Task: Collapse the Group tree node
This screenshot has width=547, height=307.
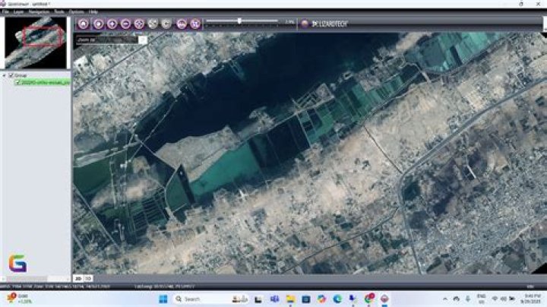Action: coord(4,76)
